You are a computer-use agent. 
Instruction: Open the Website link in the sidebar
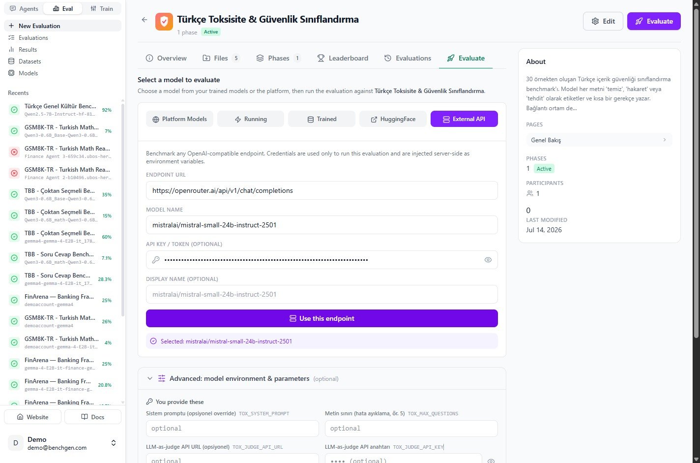pyautogui.click(x=32, y=417)
